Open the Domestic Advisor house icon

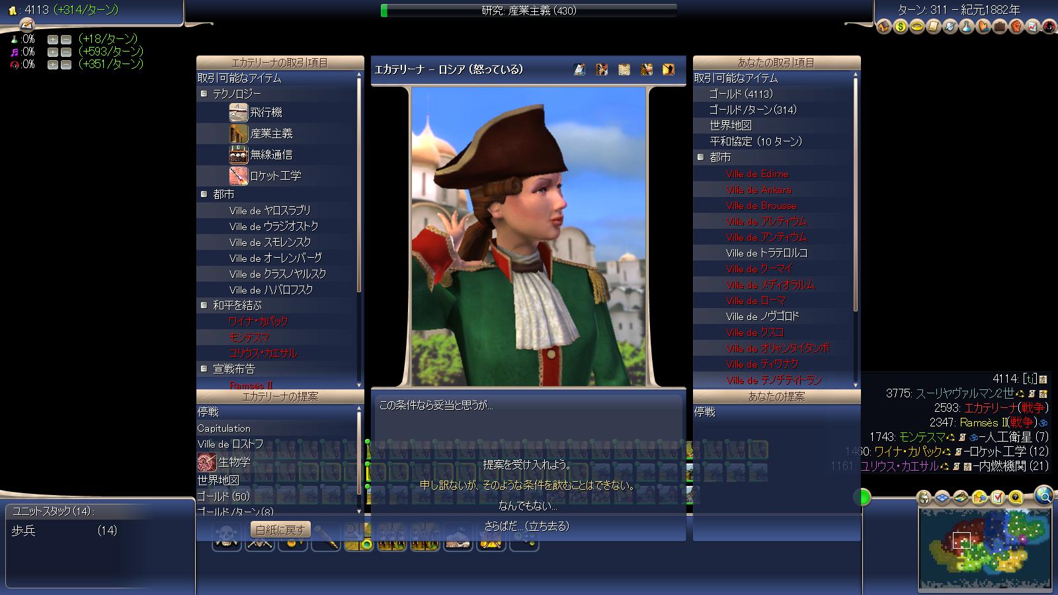click(883, 27)
